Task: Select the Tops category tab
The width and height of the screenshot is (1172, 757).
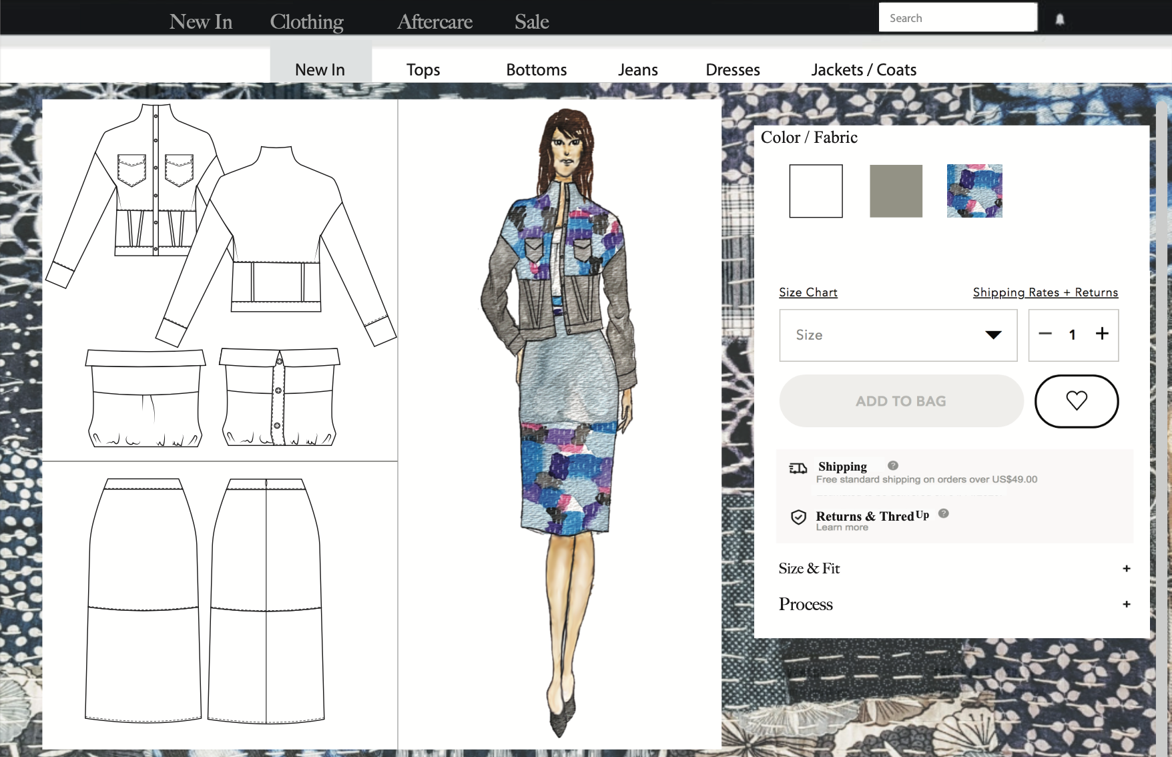Action: coord(423,69)
